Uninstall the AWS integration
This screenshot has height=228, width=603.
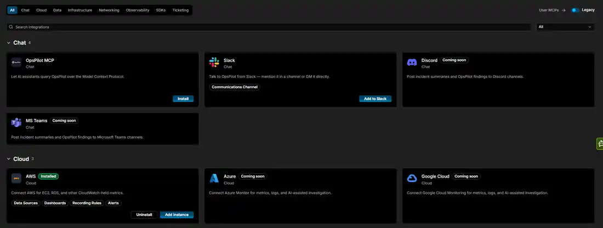[x=144, y=215]
